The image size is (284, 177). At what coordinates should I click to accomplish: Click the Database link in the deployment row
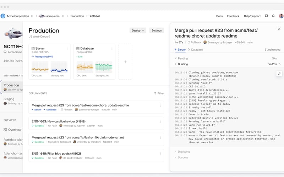click(50, 110)
